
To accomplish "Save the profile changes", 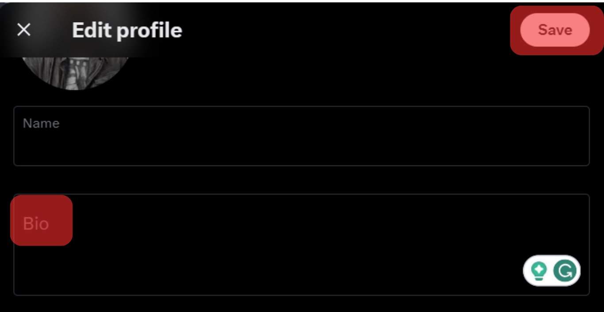I will click(x=555, y=30).
